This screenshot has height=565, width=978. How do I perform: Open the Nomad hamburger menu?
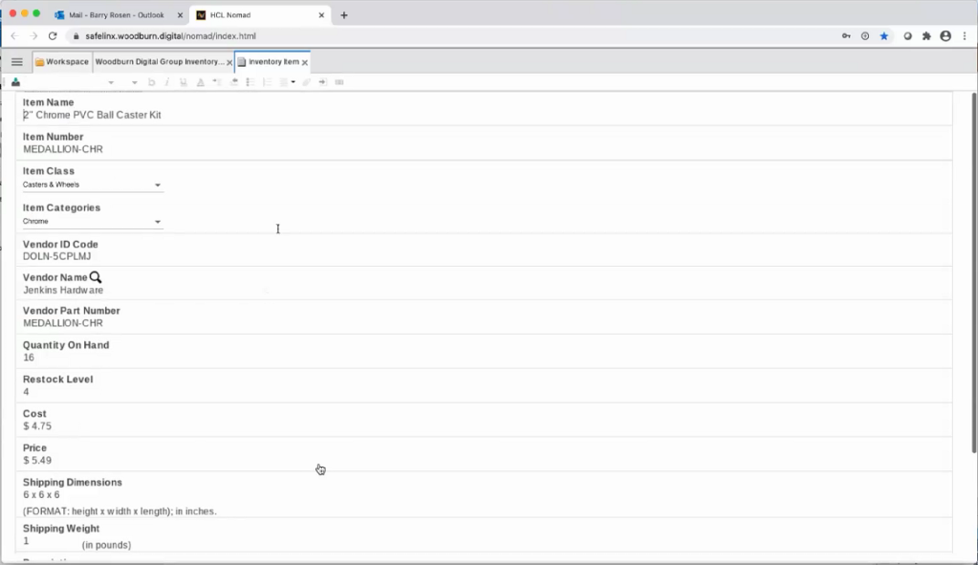point(16,62)
